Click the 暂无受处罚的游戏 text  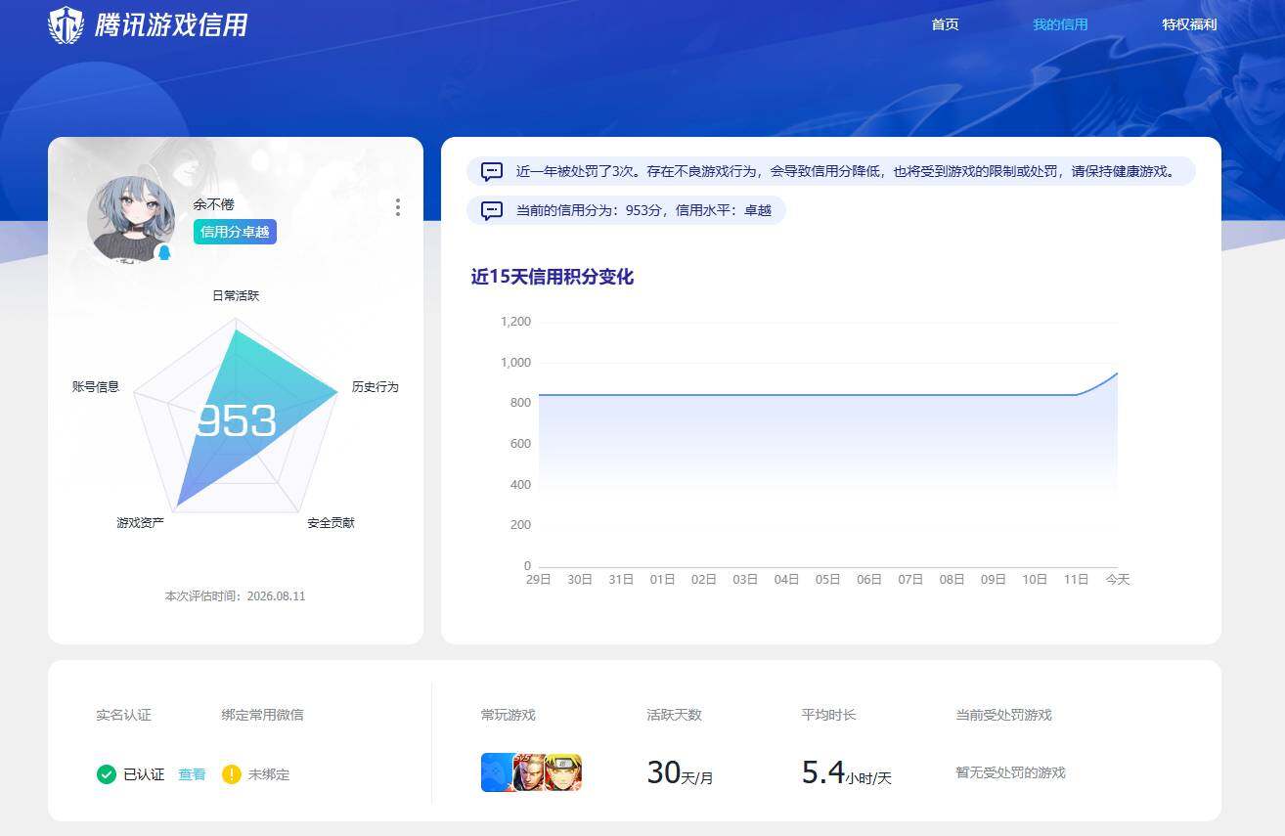click(x=1010, y=772)
